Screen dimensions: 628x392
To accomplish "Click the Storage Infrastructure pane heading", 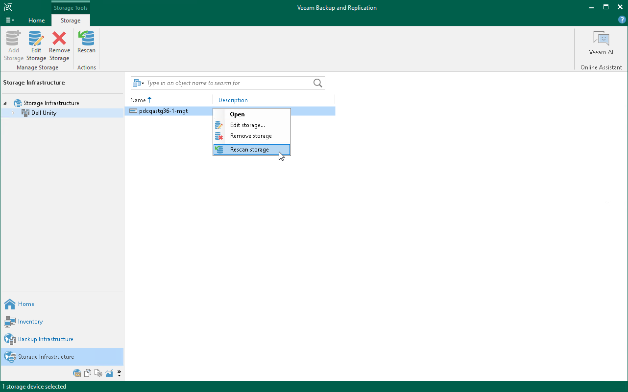I will click(x=34, y=83).
